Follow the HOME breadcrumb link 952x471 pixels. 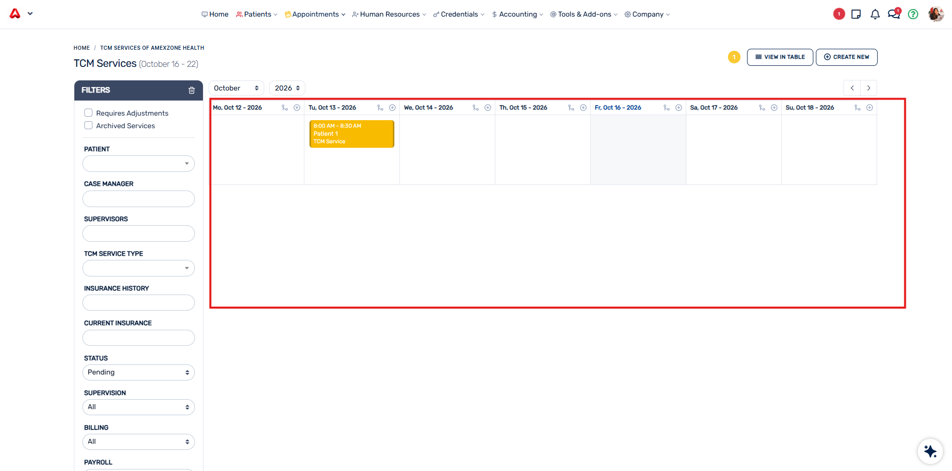[x=81, y=48]
